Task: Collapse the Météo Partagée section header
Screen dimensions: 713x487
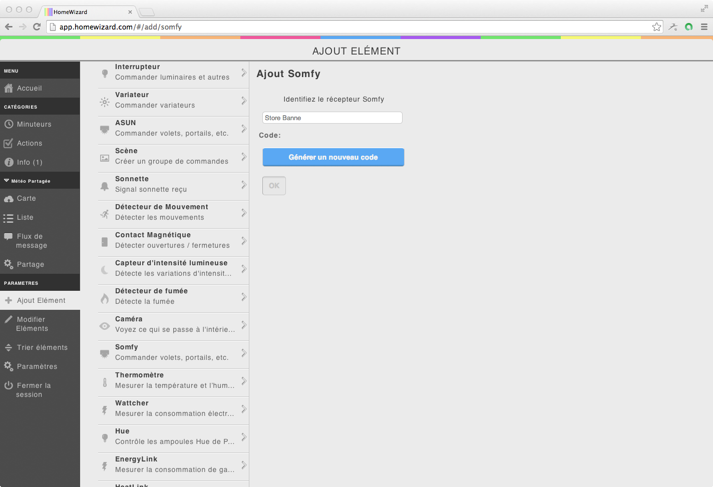Action: click(x=40, y=181)
